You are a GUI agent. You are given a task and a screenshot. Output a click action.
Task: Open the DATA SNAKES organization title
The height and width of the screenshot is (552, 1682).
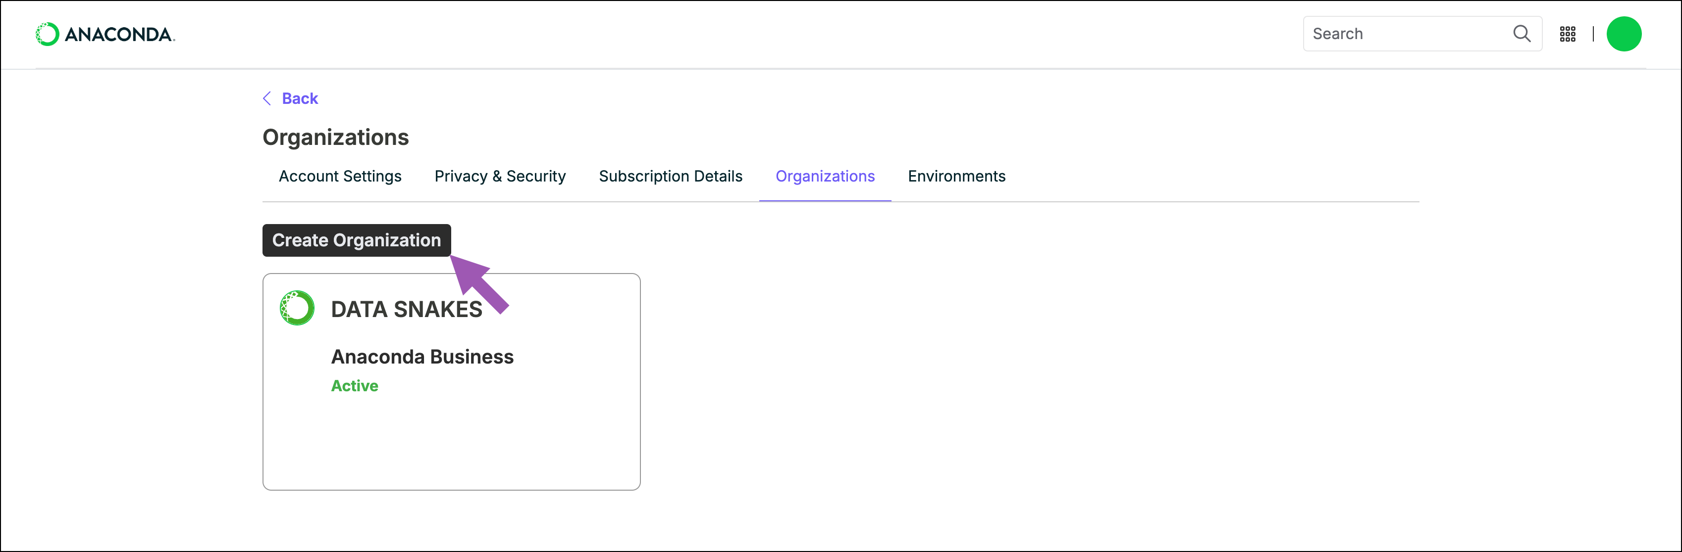coord(407,310)
